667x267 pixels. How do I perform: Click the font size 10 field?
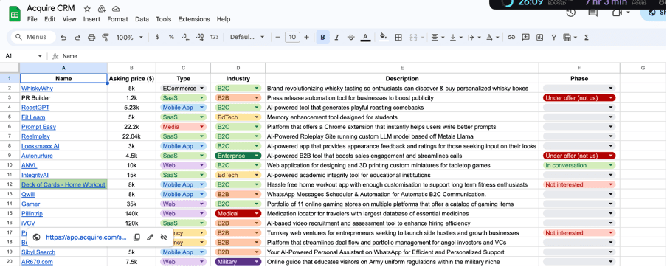pos(292,38)
